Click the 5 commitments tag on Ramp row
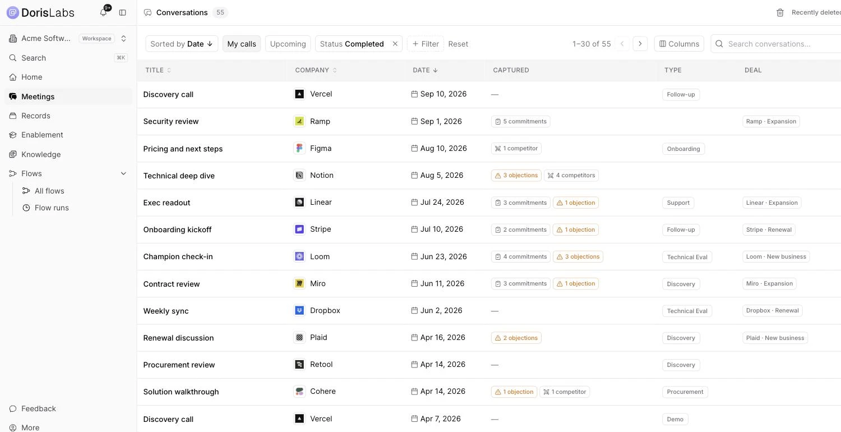Viewport: 841px width, 432px height. pyautogui.click(x=520, y=121)
